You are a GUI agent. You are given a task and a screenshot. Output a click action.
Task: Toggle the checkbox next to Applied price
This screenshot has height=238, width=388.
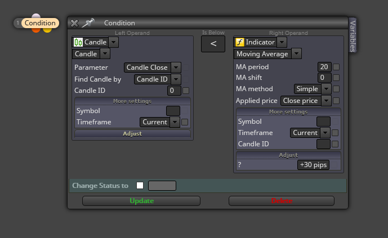tap(336, 101)
